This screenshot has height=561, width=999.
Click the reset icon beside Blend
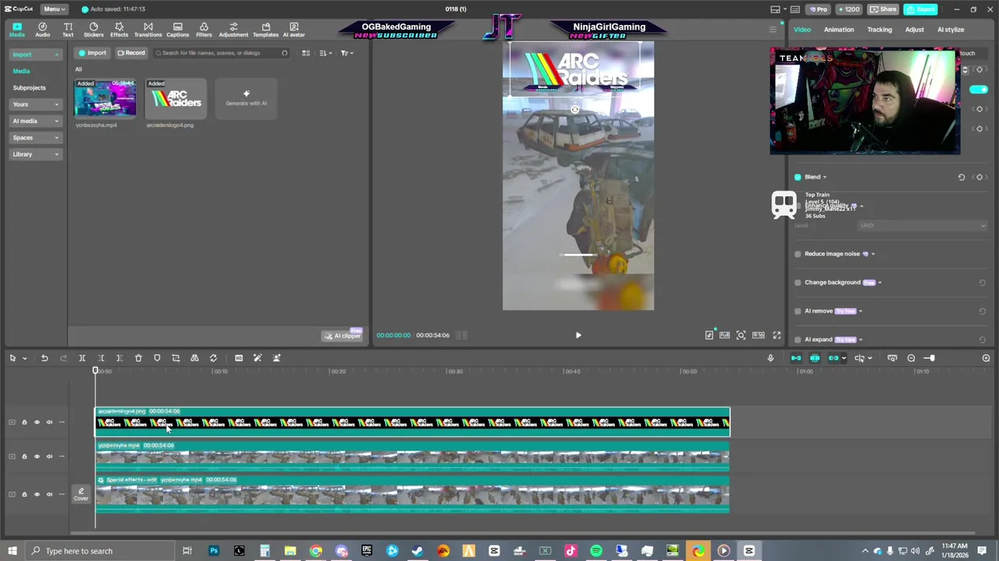(x=962, y=177)
